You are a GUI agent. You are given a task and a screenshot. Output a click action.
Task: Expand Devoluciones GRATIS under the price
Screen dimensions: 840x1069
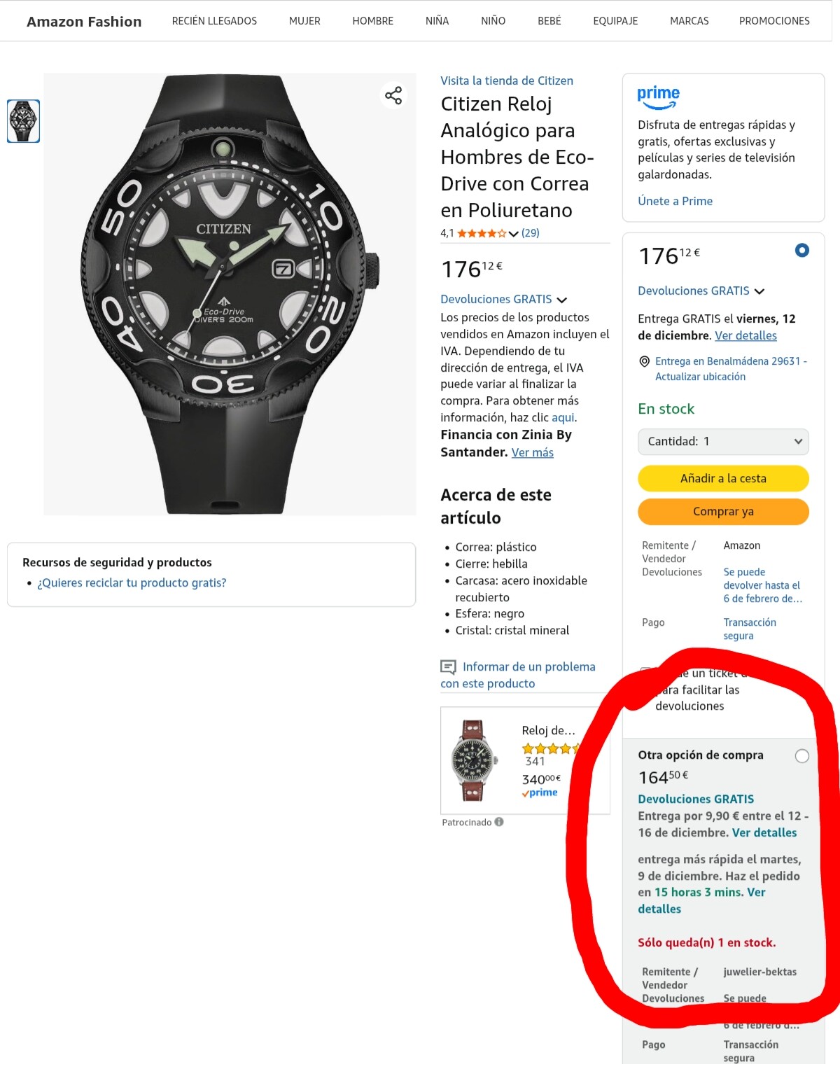coord(503,299)
